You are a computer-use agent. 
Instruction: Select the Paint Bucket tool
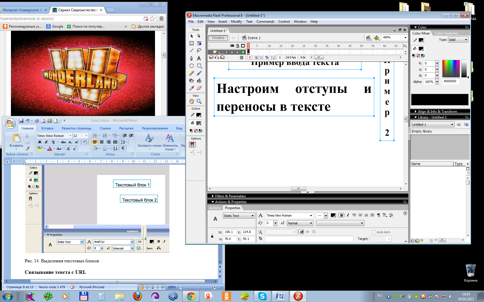[x=199, y=81]
